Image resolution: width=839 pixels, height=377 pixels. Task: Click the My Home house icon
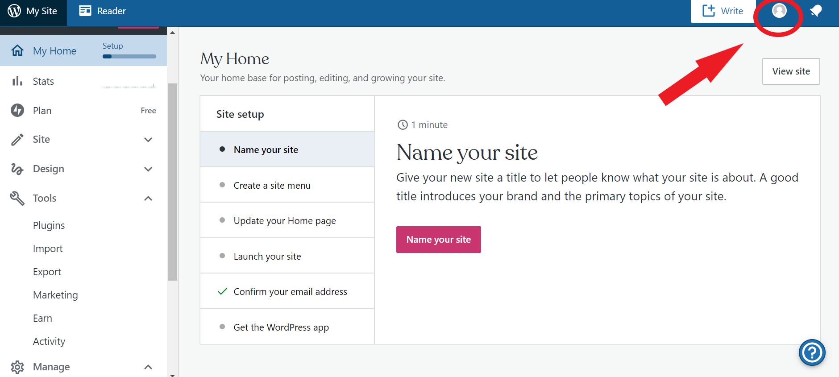[x=17, y=50]
